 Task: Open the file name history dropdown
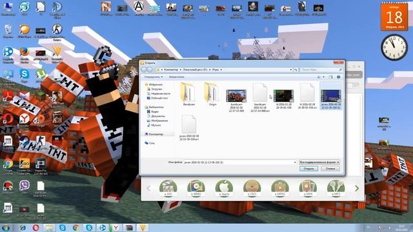pos(295,162)
